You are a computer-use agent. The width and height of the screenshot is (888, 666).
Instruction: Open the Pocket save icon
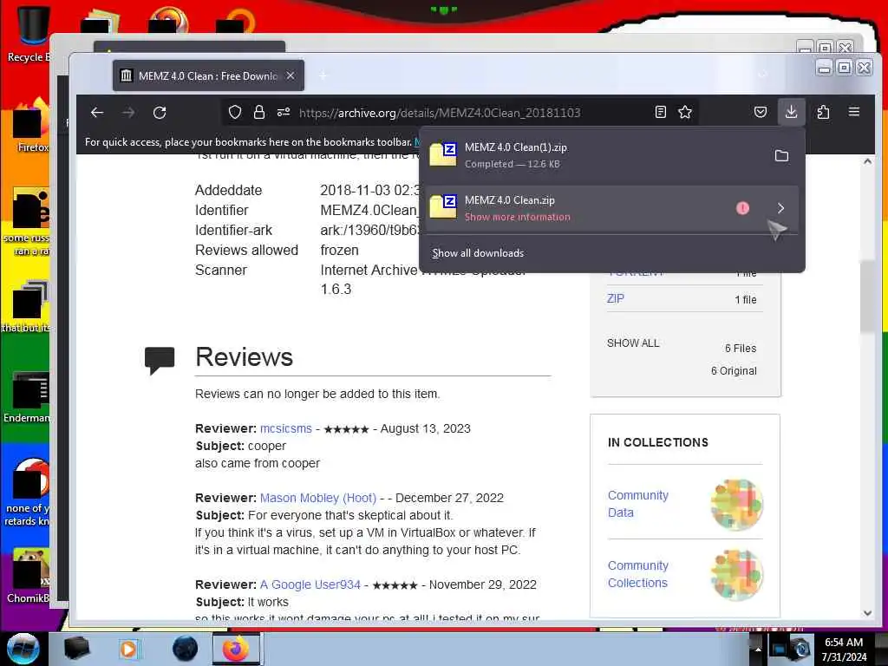click(761, 112)
